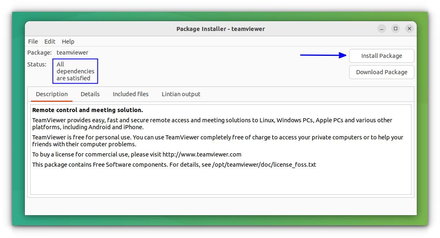
Task: Click the Package Installer title bar
Action: point(220,29)
